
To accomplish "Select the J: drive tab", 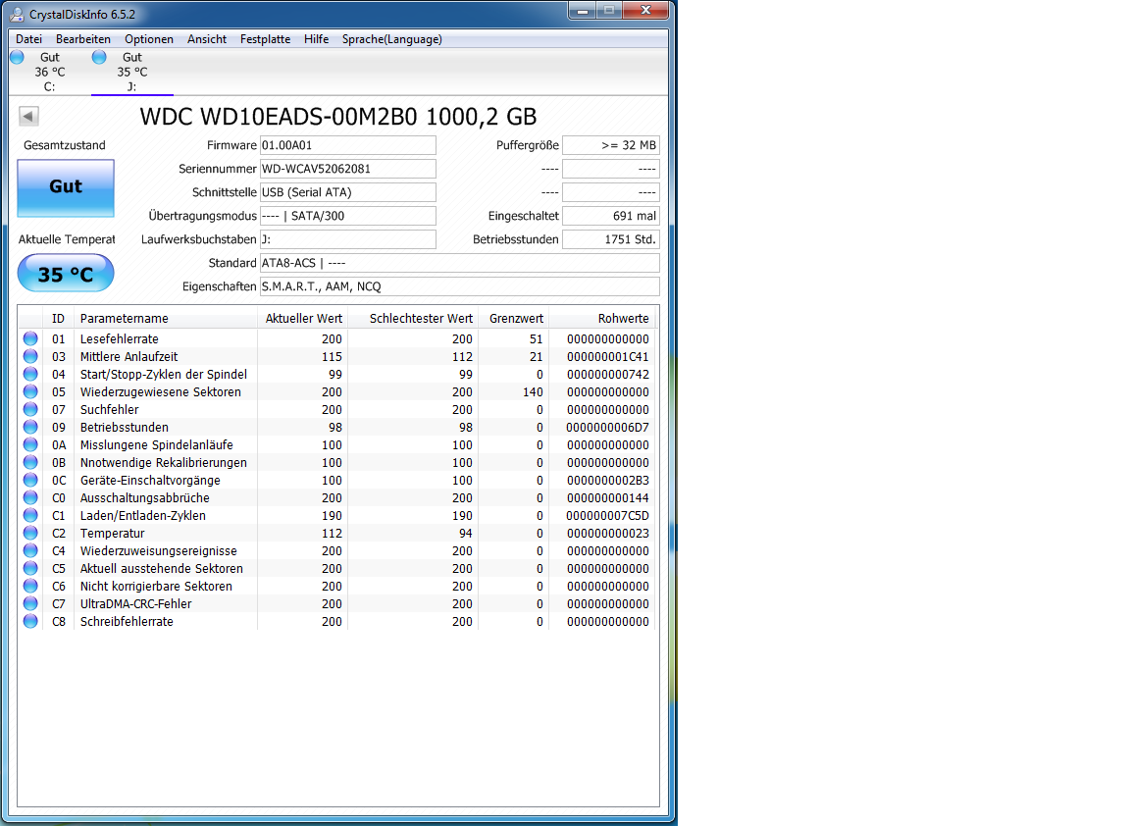I will tap(131, 72).
